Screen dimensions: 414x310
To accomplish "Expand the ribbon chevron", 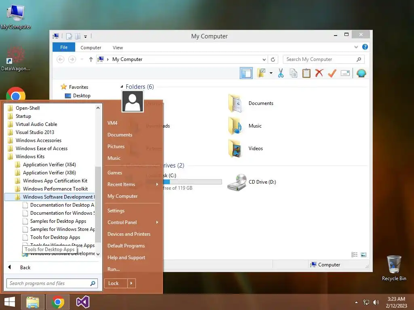I will point(356,47).
